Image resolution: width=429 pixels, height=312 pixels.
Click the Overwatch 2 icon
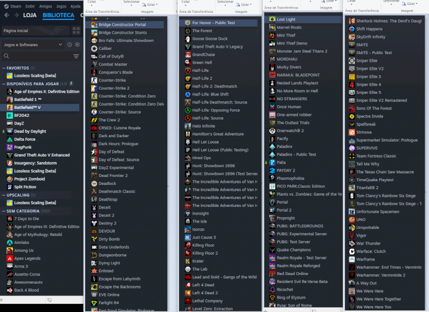pyautogui.click(x=272, y=131)
